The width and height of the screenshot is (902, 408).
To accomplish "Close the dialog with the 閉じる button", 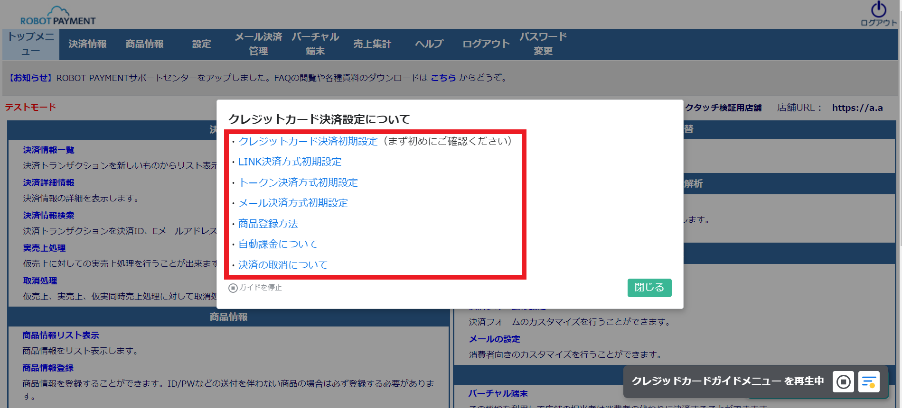I will coord(649,288).
